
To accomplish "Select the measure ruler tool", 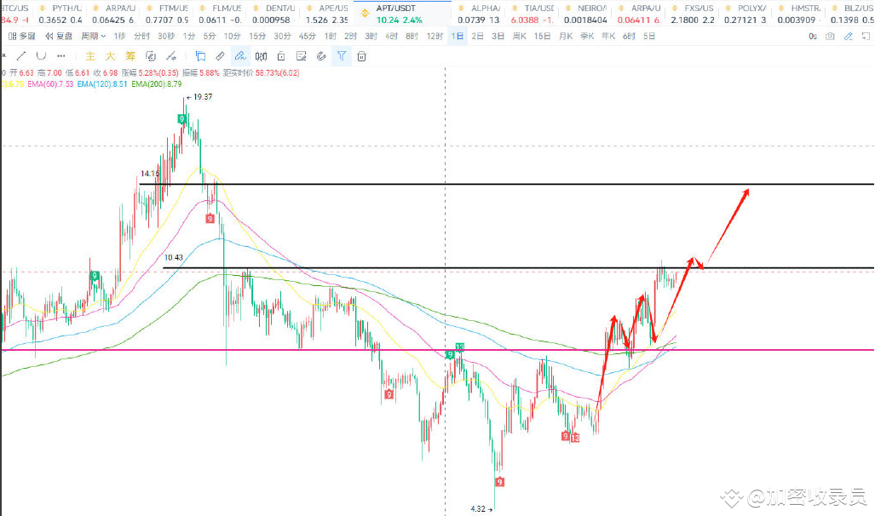I will [220, 55].
